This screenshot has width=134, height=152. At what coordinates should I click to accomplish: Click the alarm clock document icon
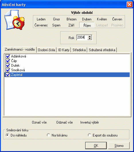14,20
